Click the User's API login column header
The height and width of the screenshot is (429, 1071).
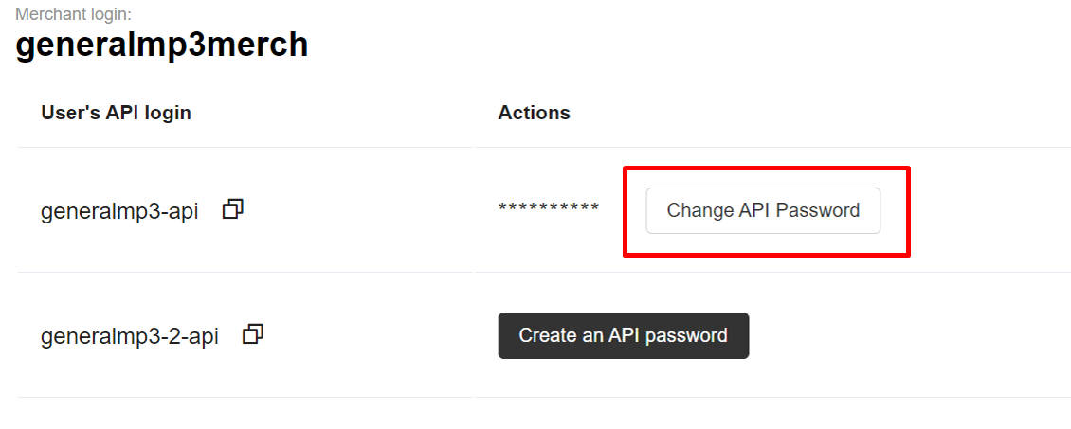116,113
